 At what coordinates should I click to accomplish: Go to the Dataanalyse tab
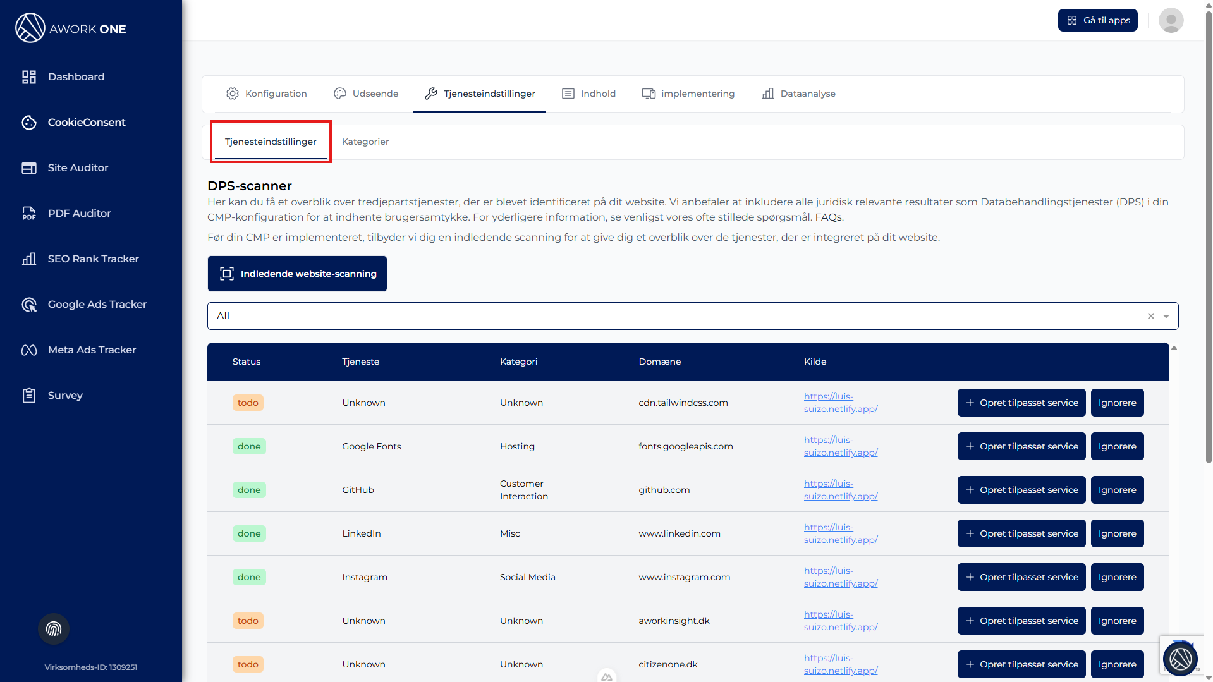798,94
